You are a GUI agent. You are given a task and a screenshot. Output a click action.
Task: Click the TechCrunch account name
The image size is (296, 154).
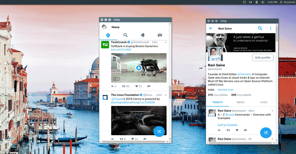point(119,42)
